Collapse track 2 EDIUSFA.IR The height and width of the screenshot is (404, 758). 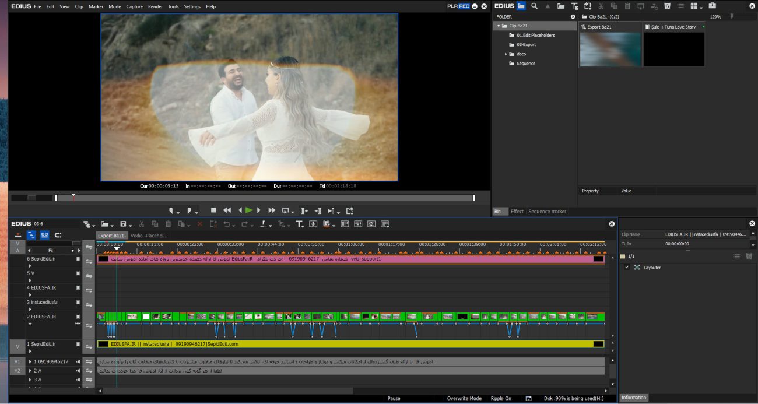click(29, 323)
